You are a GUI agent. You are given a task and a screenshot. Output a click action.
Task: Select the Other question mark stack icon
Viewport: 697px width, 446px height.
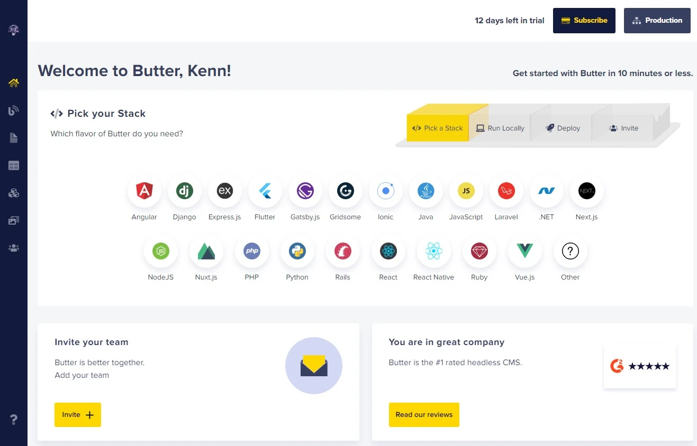[571, 251]
